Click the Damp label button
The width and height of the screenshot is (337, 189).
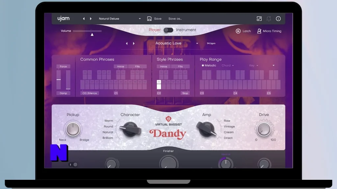[x=63, y=93]
